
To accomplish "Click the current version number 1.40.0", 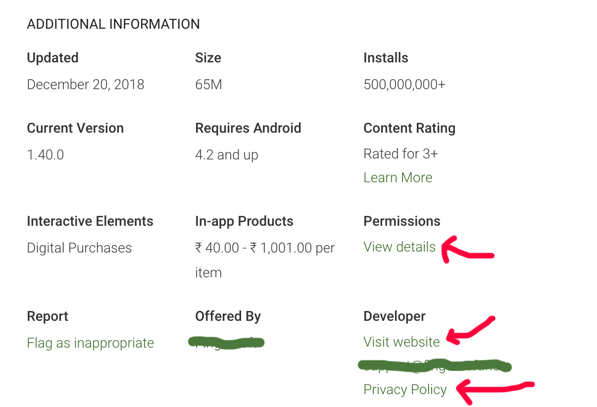I will 45,154.
